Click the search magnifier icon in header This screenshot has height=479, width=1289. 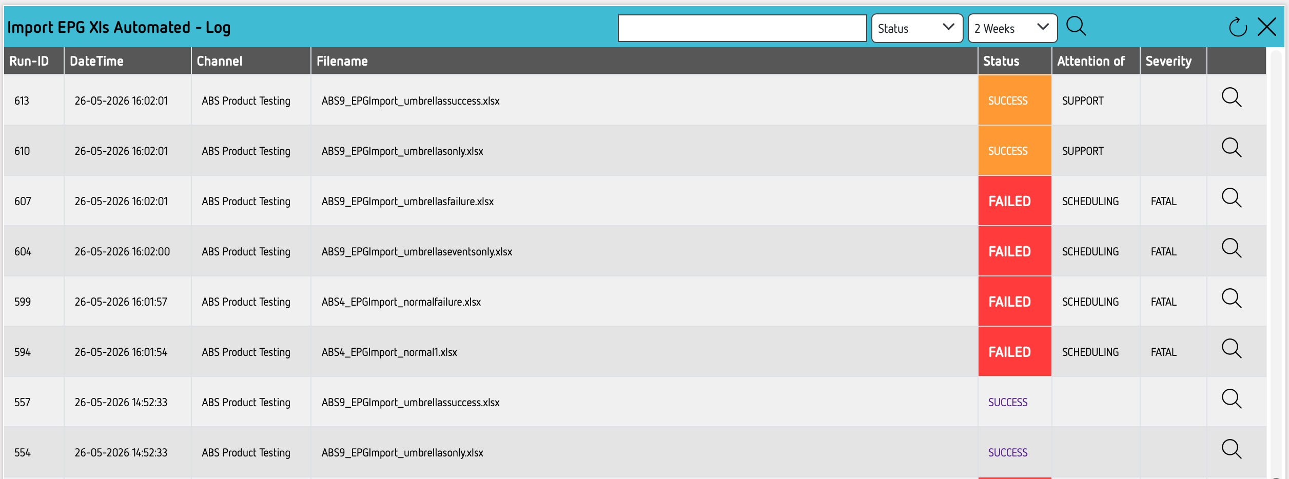[x=1076, y=26]
